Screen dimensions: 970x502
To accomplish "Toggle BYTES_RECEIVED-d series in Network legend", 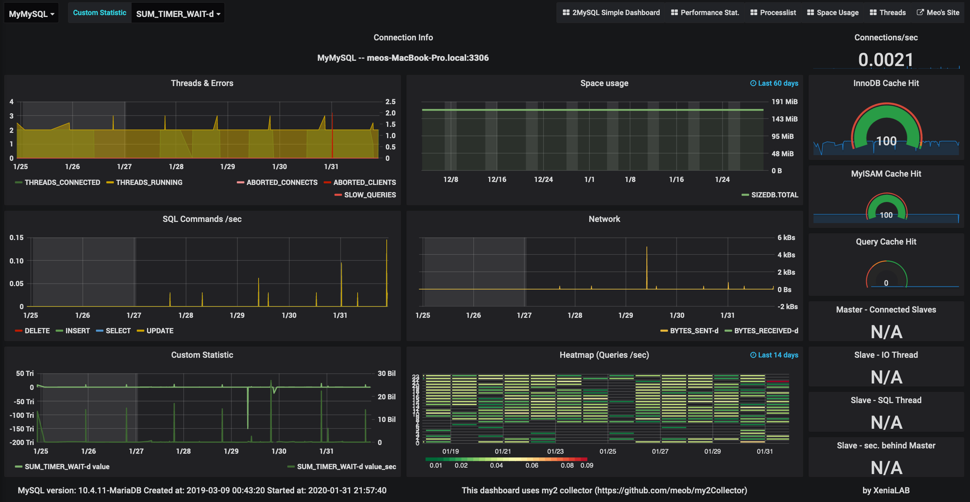I will (x=761, y=331).
